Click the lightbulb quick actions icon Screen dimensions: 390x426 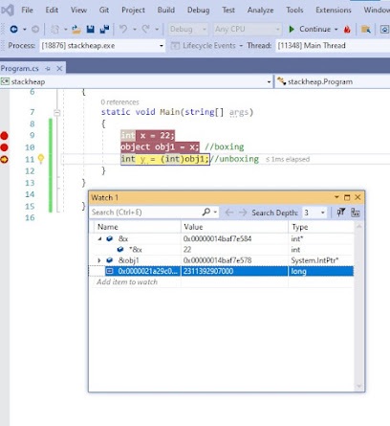pyautogui.click(x=41, y=159)
